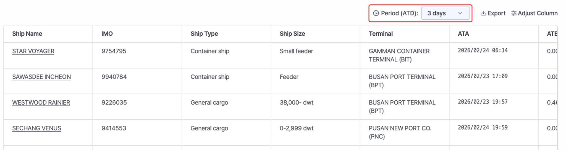Click the Ship Name column header

pos(27,34)
